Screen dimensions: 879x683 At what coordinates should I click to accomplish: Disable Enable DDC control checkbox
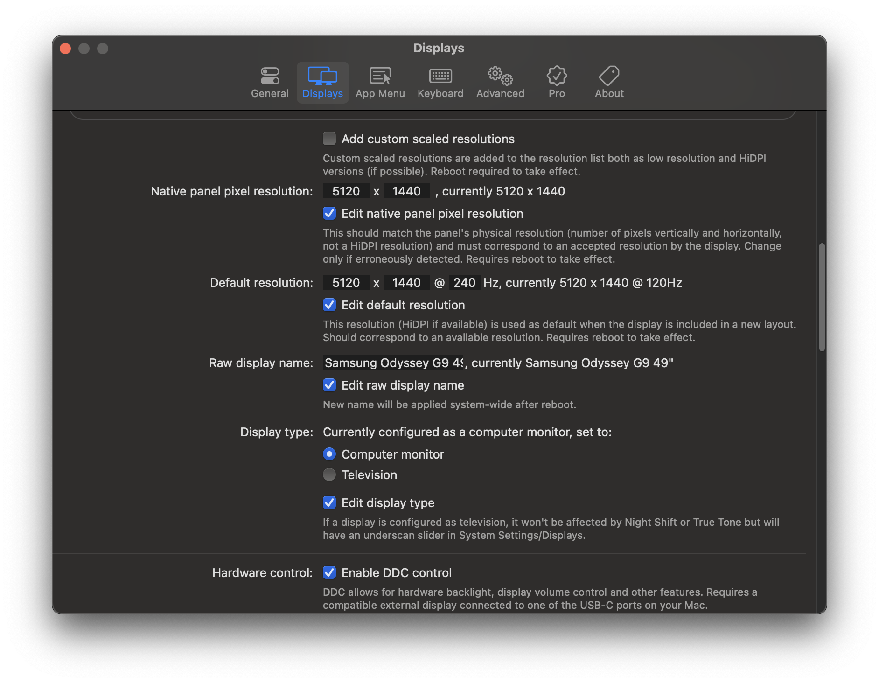(x=329, y=572)
